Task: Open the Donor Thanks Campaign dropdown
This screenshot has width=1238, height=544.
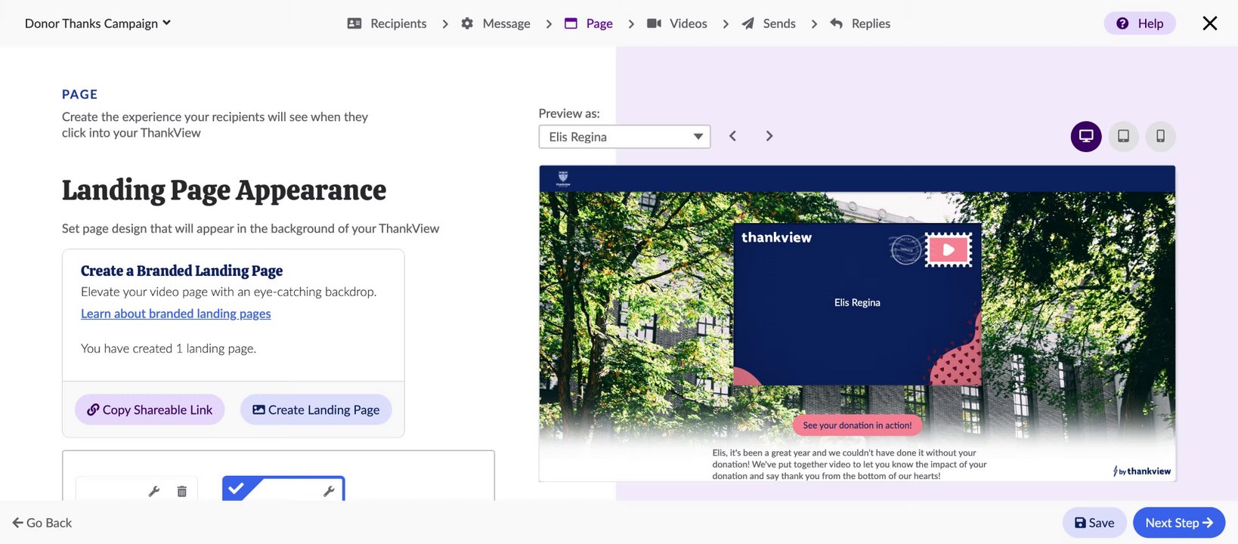Action: [97, 23]
